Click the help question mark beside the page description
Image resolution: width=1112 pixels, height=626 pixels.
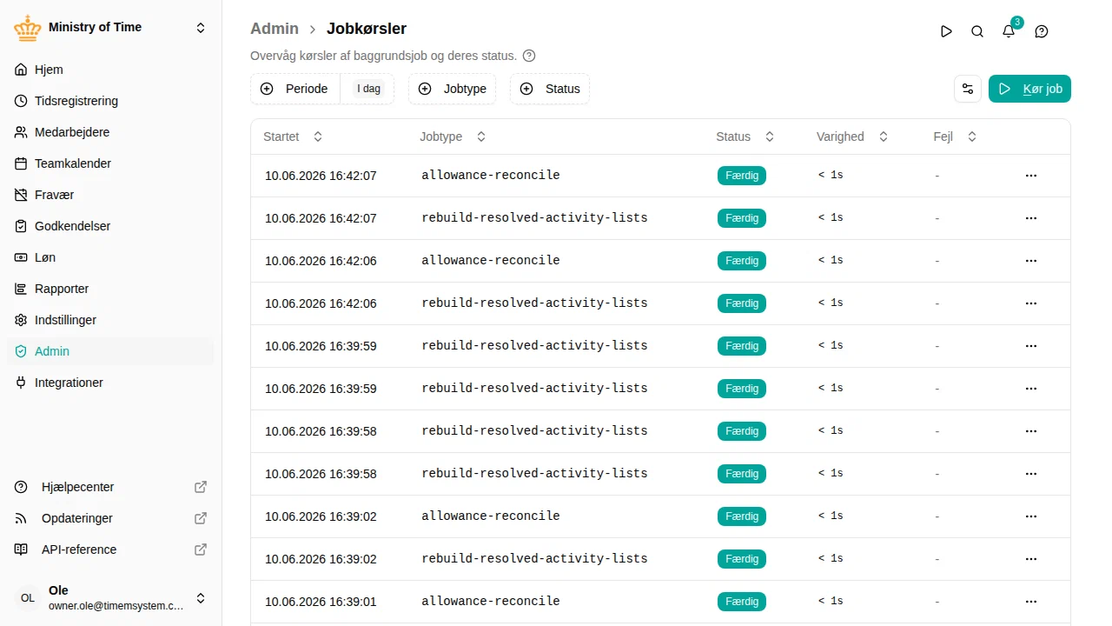[529, 56]
